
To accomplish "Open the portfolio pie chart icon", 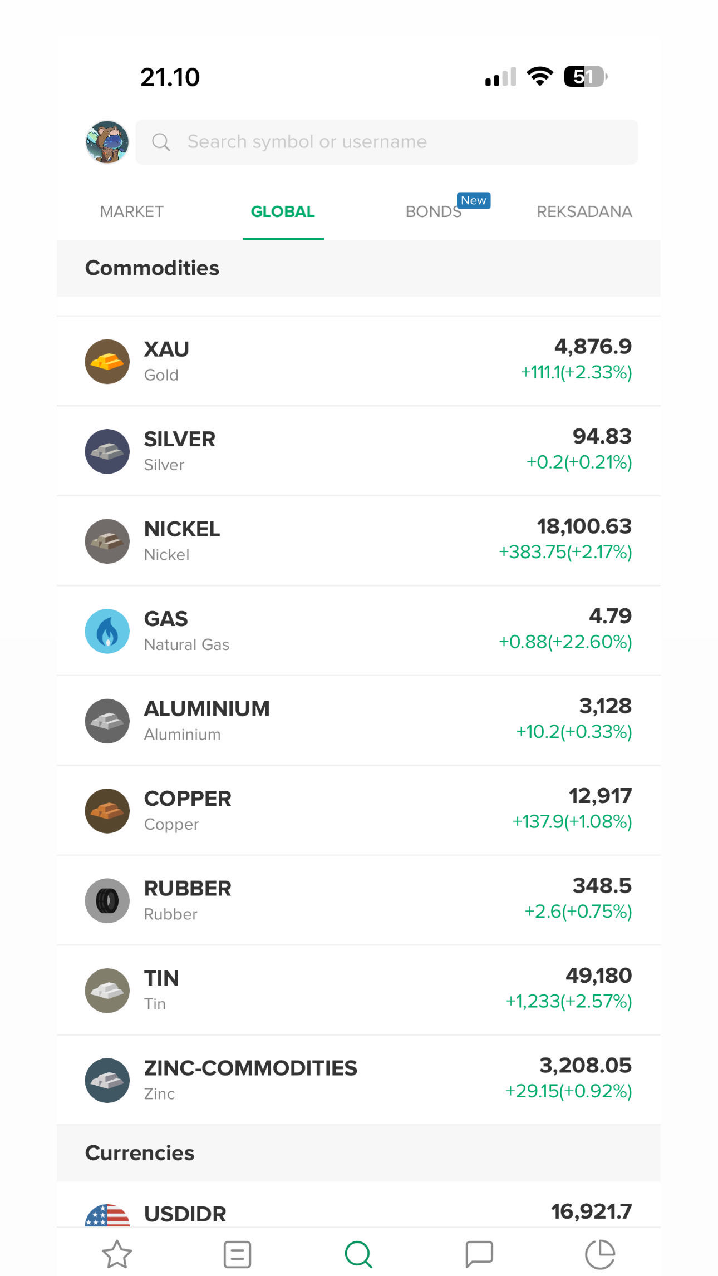I will tap(599, 1254).
